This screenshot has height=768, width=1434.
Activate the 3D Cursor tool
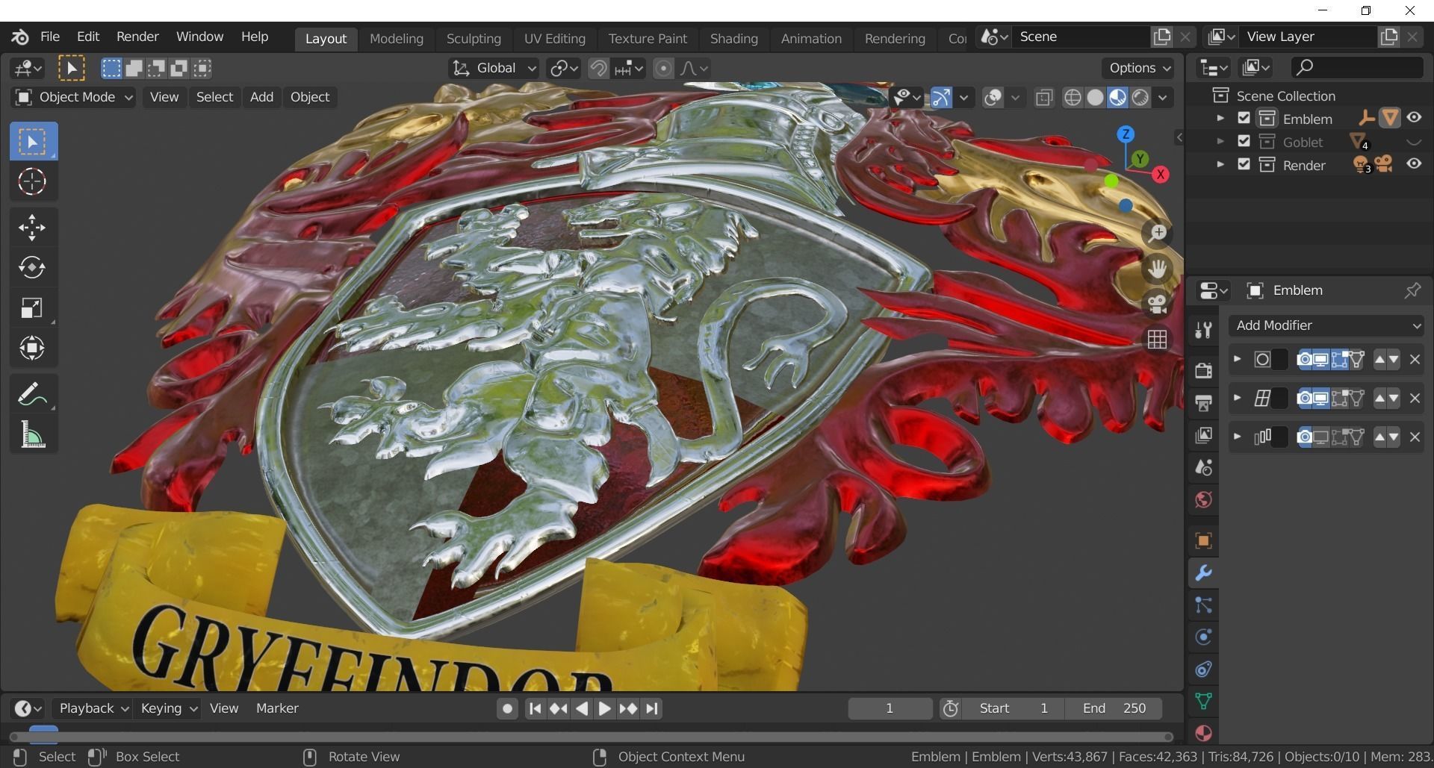pyautogui.click(x=32, y=181)
